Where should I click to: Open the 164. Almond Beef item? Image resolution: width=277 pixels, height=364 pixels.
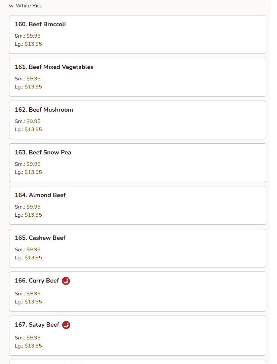(x=40, y=195)
